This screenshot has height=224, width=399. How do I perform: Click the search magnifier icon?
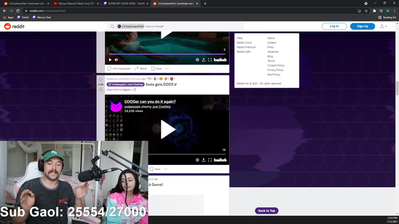[x=112, y=26]
